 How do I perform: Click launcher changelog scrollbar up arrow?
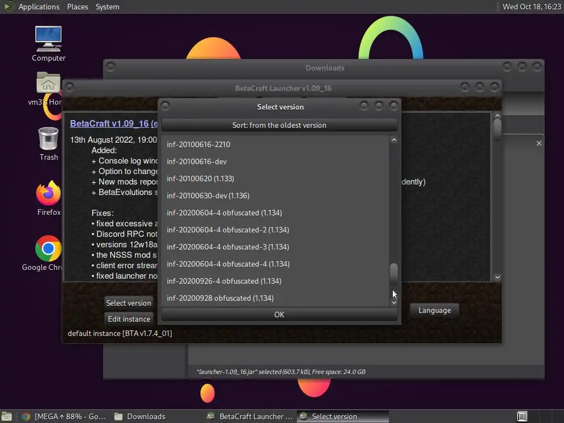tap(497, 116)
